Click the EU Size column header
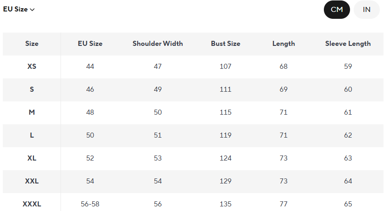 point(90,44)
